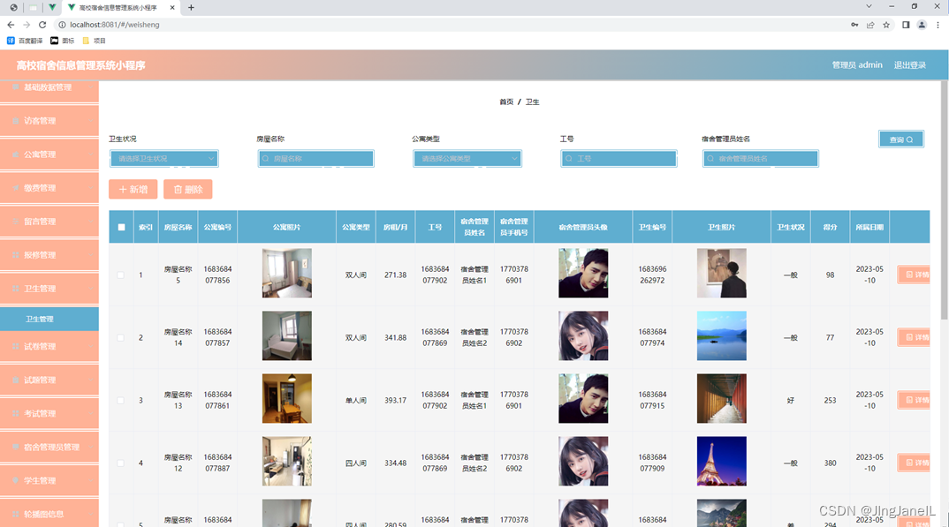Click the 新增 add button
Screen dimensions: 949x527
tap(133, 189)
